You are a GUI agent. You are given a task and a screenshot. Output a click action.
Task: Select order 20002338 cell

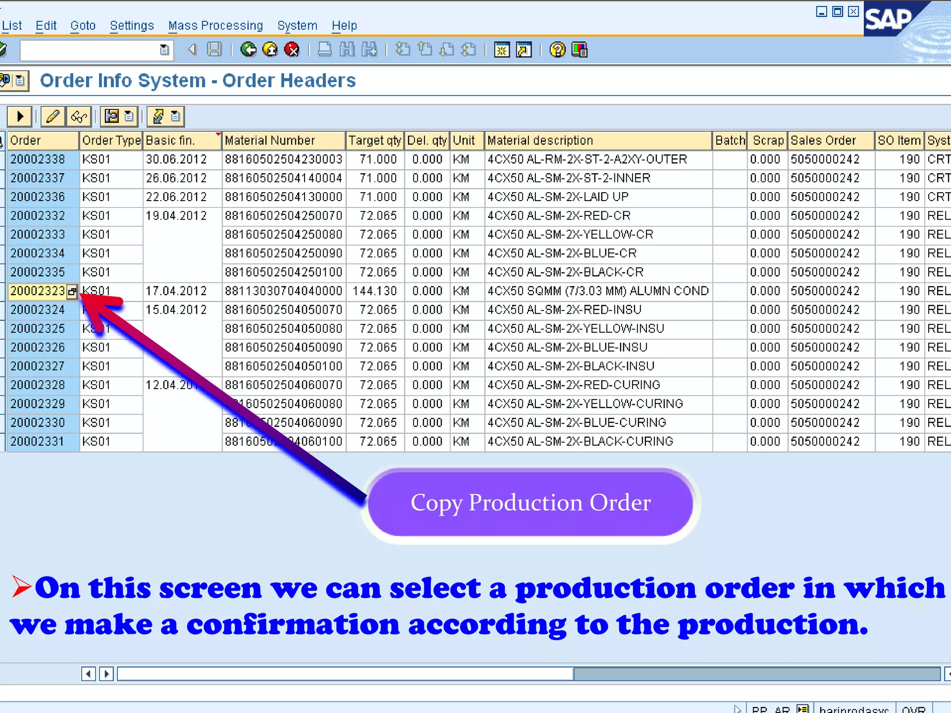point(43,159)
